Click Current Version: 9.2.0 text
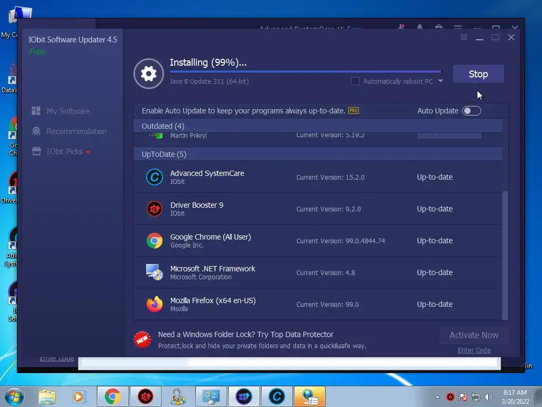 (328, 209)
